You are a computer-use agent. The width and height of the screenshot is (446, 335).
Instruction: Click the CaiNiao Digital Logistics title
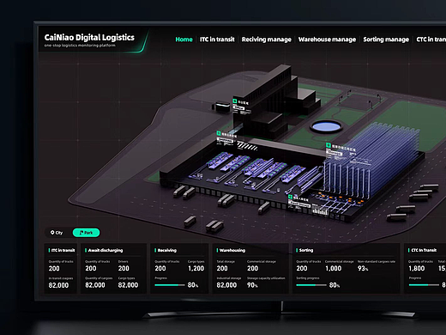(x=89, y=38)
